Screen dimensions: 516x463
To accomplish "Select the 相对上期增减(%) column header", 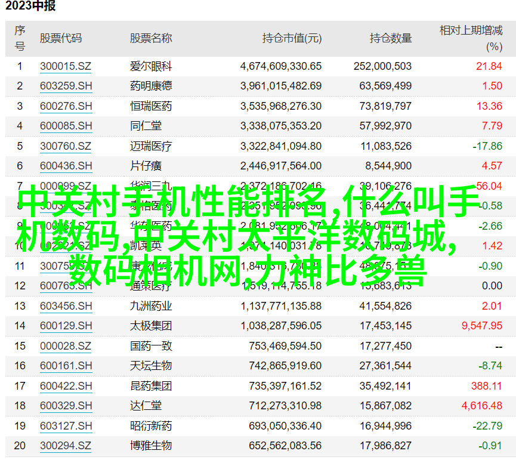I will click(x=471, y=39).
